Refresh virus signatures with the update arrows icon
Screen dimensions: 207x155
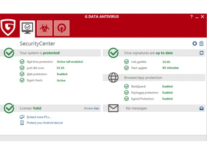[x=201, y=53]
